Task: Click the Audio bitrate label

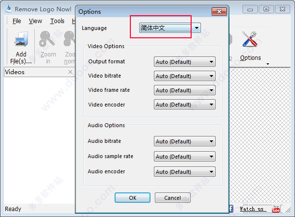Action: tap(104, 141)
